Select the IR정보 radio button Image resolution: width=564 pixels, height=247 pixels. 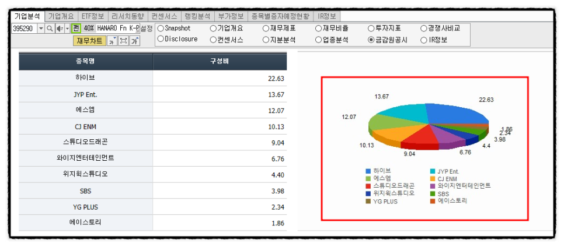pyautogui.click(x=424, y=40)
